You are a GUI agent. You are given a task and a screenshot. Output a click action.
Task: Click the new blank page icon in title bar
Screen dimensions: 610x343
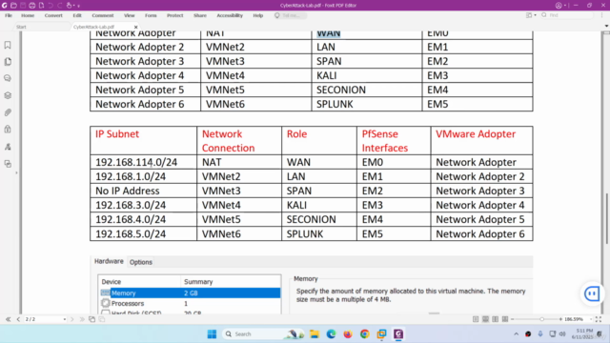click(41, 6)
